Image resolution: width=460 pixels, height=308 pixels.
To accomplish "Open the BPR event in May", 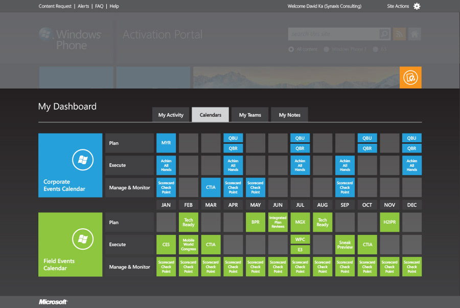I will pos(256,222).
